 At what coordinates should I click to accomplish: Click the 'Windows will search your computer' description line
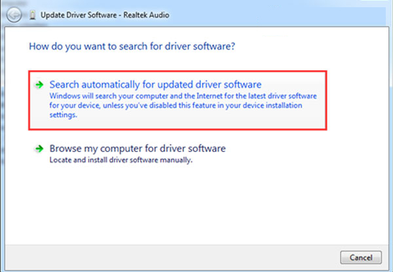(183, 96)
